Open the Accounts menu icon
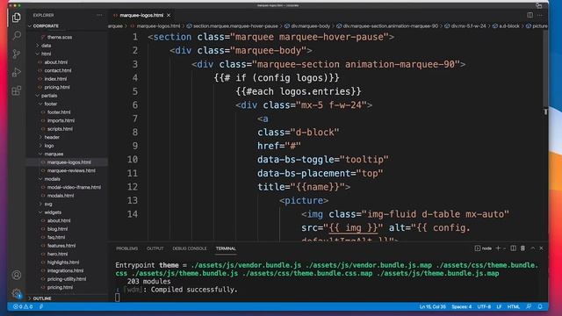 coord(17,275)
